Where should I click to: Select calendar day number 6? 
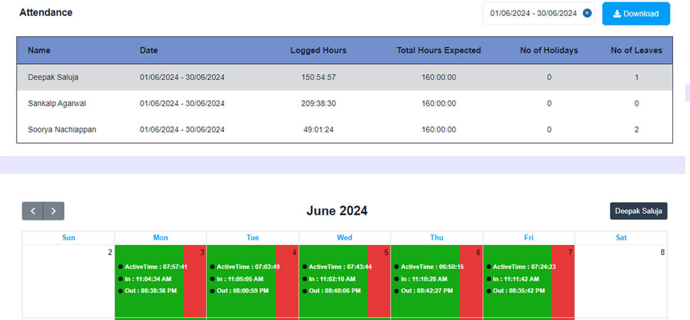(x=478, y=253)
